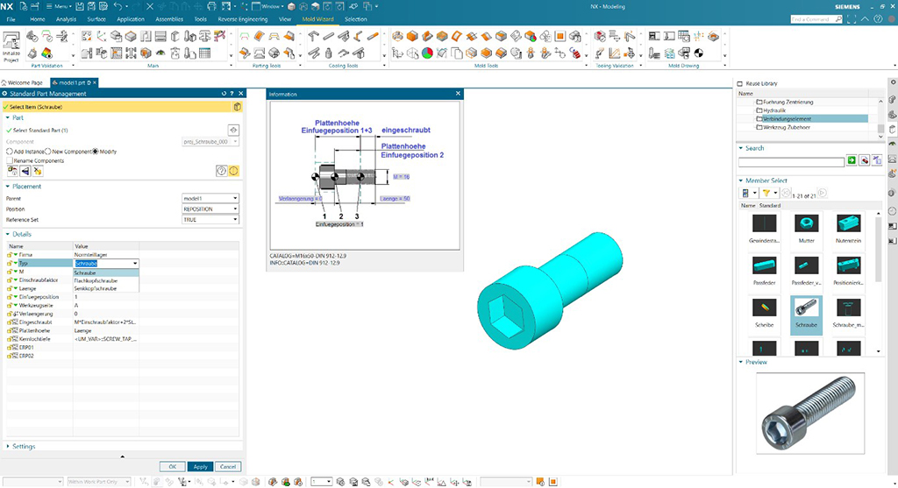Click the unlock icon in the Firma row
Image resolution: width=898 pixels, height=488 pixels.
pyautogui.click(x=11, y=255)
